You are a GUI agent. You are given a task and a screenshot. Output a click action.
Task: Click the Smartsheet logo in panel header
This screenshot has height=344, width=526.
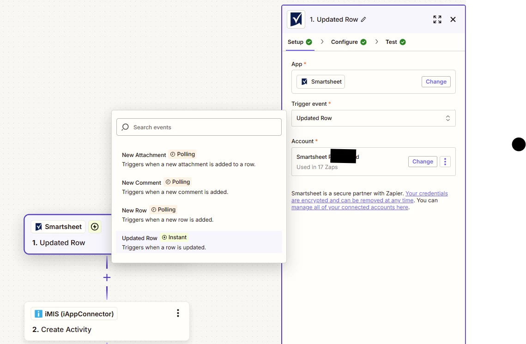296,19
